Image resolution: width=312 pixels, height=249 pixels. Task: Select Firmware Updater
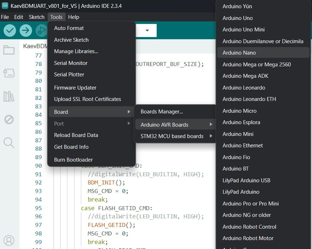[92, 88]
